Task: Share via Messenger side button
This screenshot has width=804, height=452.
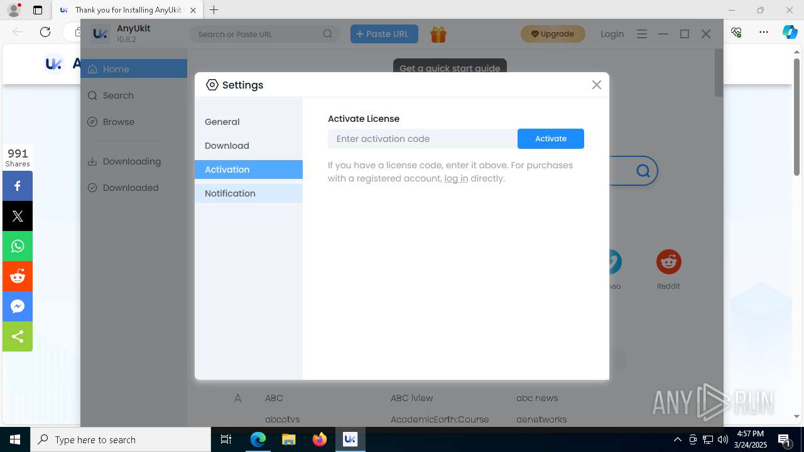Action: [x=18, y=306]
